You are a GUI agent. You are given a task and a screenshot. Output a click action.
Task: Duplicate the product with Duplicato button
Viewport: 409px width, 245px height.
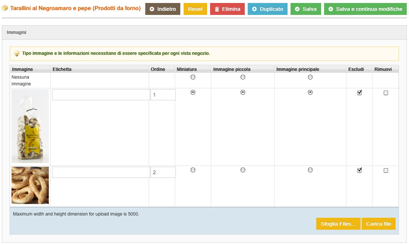(267, 9)
